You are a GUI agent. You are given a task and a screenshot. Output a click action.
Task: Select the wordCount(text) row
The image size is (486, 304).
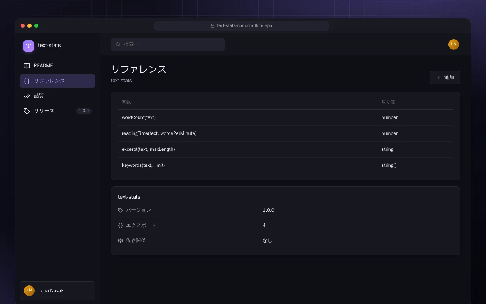point(285,117)
